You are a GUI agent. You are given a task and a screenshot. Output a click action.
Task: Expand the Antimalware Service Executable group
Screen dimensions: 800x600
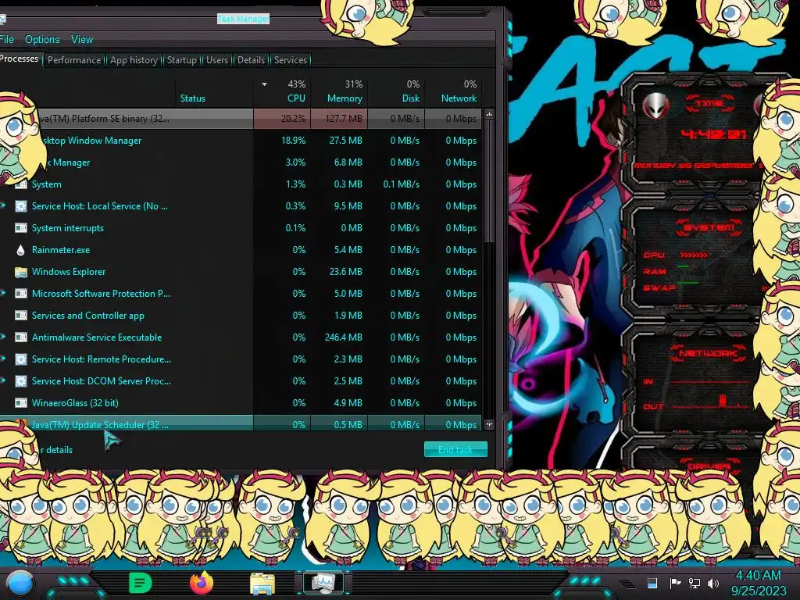[2, 337]
